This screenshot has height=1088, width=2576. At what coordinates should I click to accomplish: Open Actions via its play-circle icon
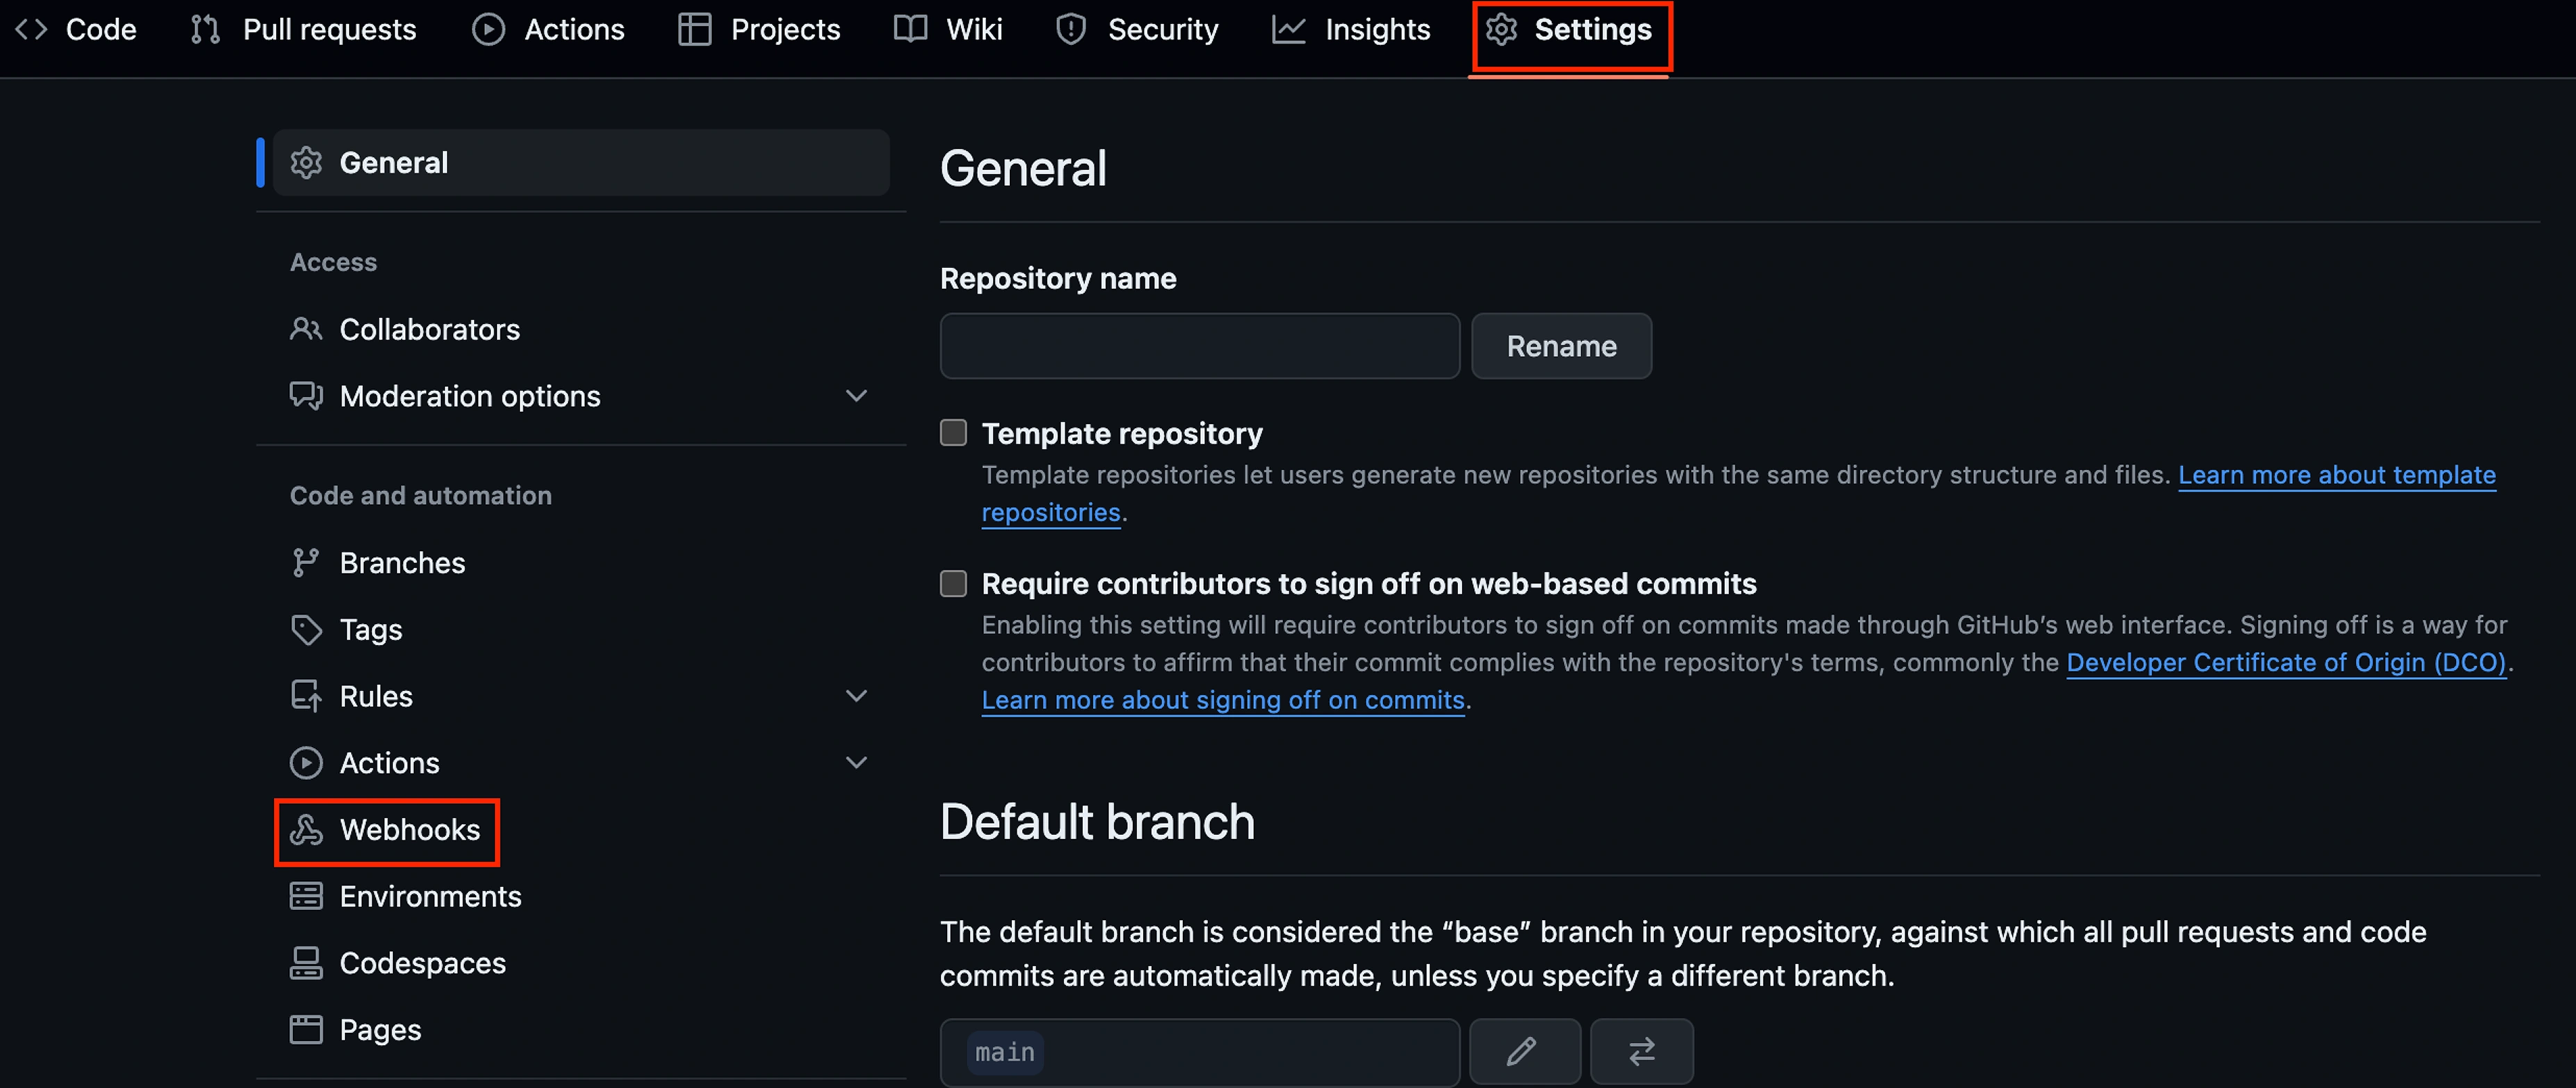pos(489,29)
